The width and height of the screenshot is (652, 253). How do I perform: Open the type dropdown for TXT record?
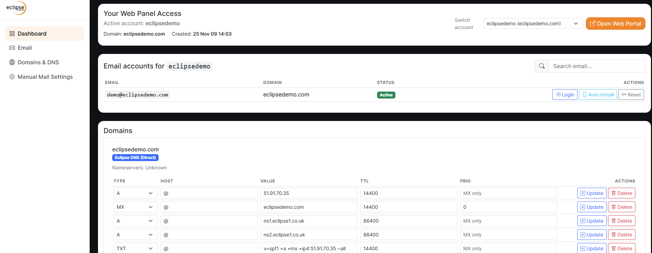135,249
